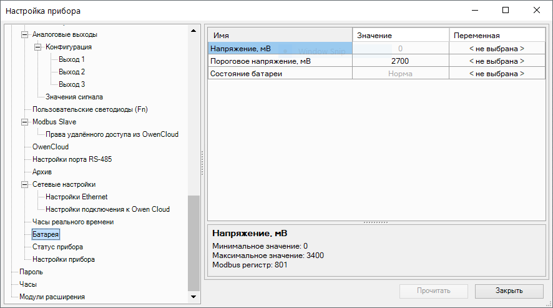Select OwenCloud in the tree

coord(51,147)
